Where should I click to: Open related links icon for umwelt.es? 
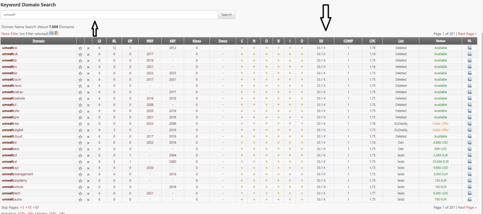pos(469,48)
